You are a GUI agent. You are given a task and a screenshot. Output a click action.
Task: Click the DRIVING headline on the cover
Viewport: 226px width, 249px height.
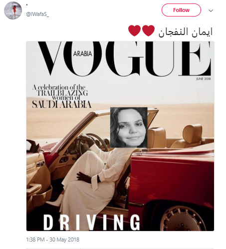click(92, 222)
